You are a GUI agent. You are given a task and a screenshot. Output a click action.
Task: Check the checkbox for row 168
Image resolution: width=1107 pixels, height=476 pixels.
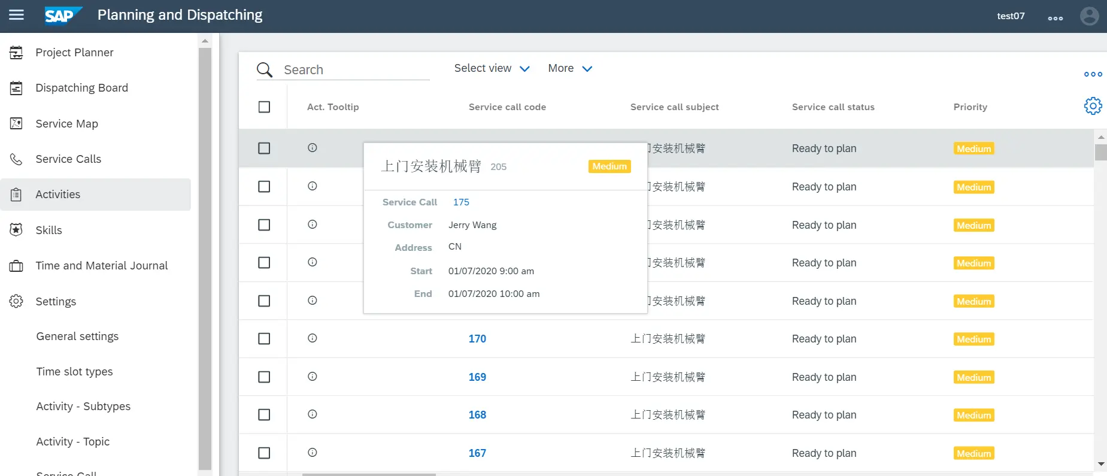click(x=264, y=415)
